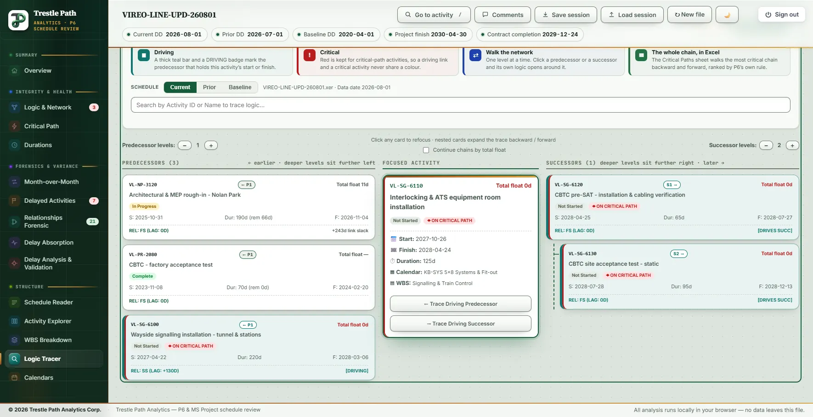Select the Current schedule tab
The width and height of the screenshot is (813, 417).
pyautogui.click(x=180, y=87)
